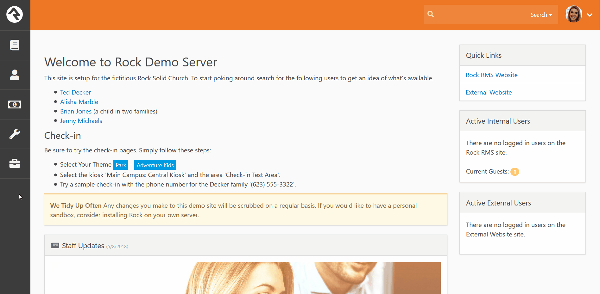Open Brian Jones's profile link
The image size is (600, 294).
pos(76,111)
